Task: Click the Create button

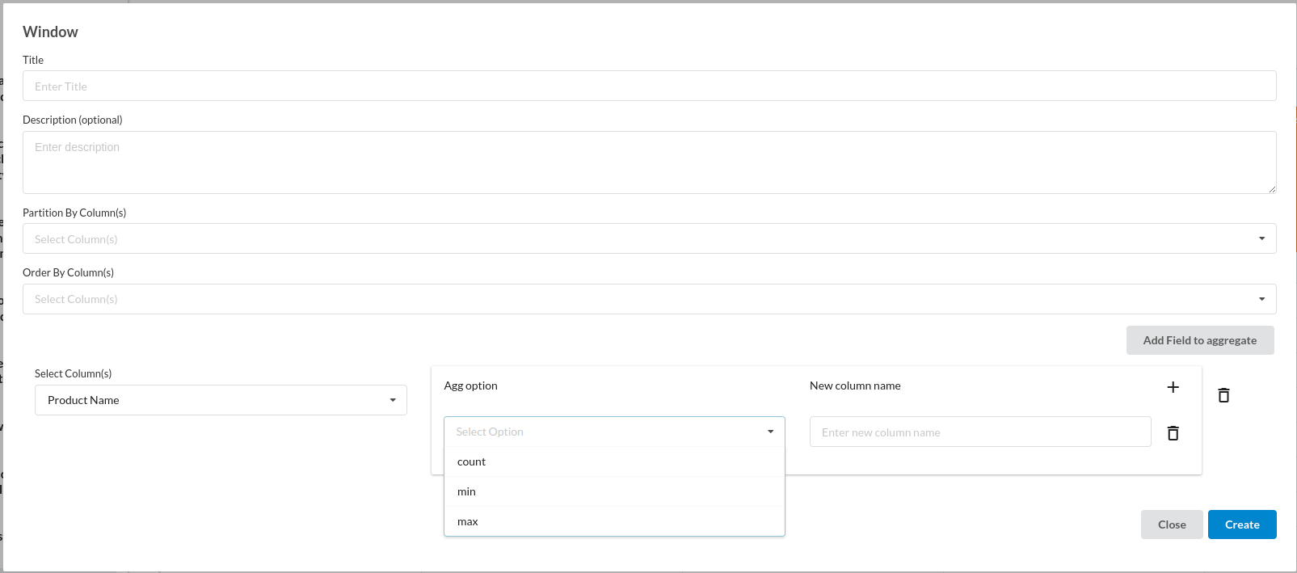Action: 1241,525
